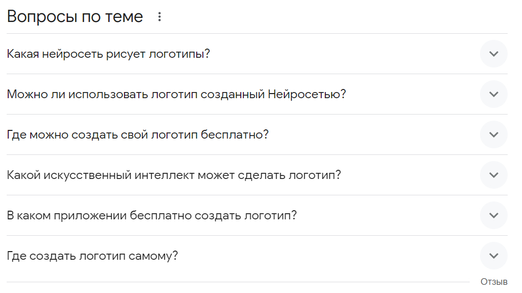This screenshot has width=522, height=293.
Task: Click the question text 'Какая нейросеть рисует логотипы?'
Action: pos(109,54)
